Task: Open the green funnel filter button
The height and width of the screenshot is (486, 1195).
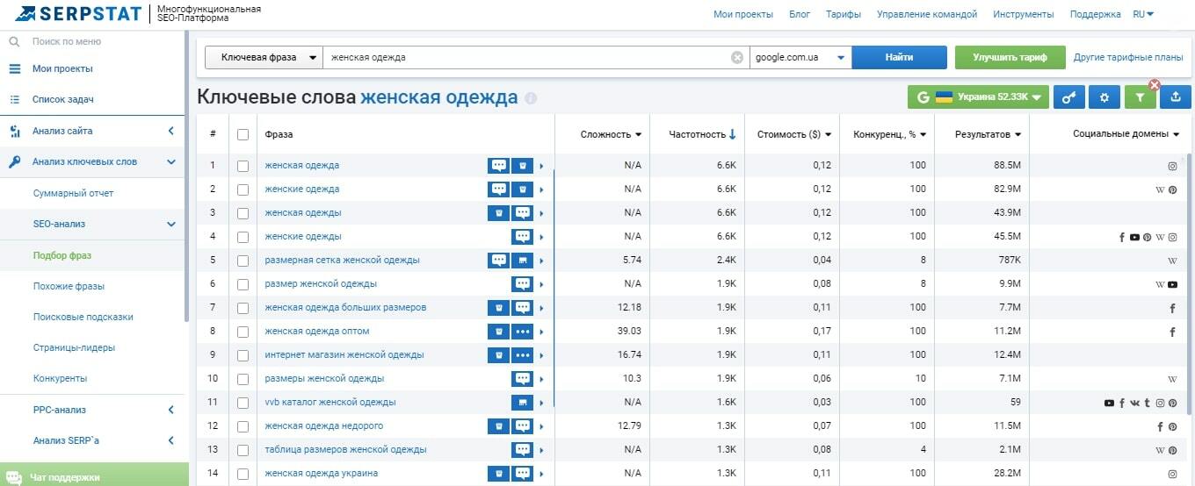Action: pyautogui.click(x=1140, y=97)
